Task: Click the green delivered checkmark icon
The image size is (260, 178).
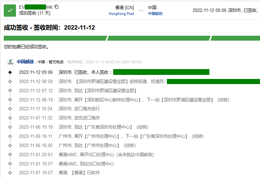Action: click(x=10, y=11)
